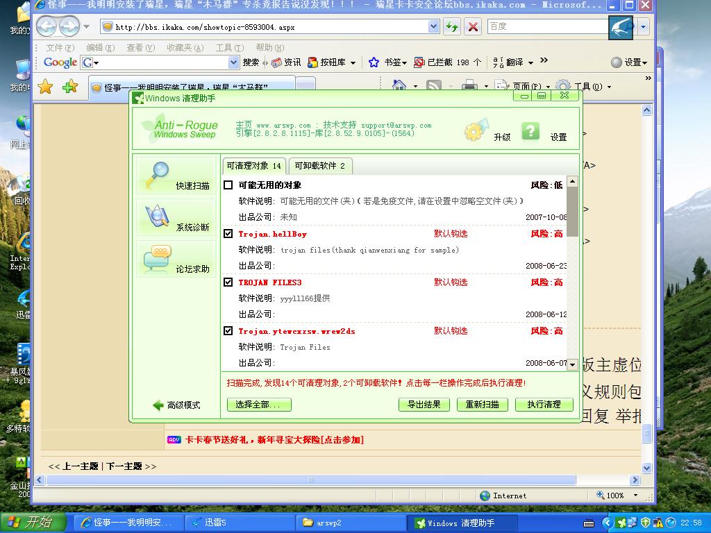Open the zoom level dropdown arrow

point(635,496)
